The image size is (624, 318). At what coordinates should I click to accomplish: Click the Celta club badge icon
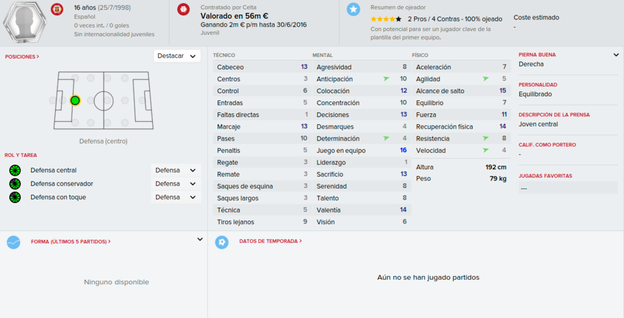point(183,9)
